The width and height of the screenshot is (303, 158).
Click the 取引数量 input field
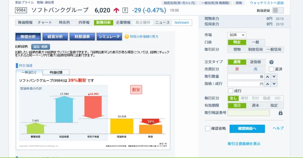(246, 77)
